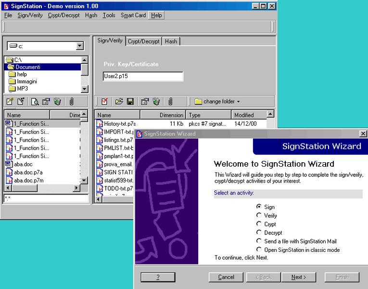Click the signed file icon beside aba.doc.p7a
The height and width of the screenshot is (289, 368).
coord(9,172)
